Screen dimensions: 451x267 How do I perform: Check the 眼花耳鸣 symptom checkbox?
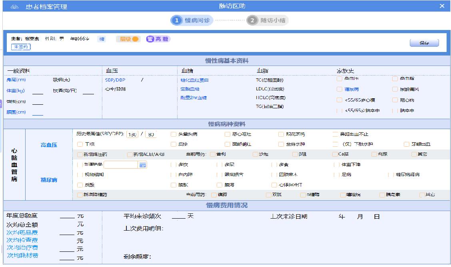coord(281,134)
